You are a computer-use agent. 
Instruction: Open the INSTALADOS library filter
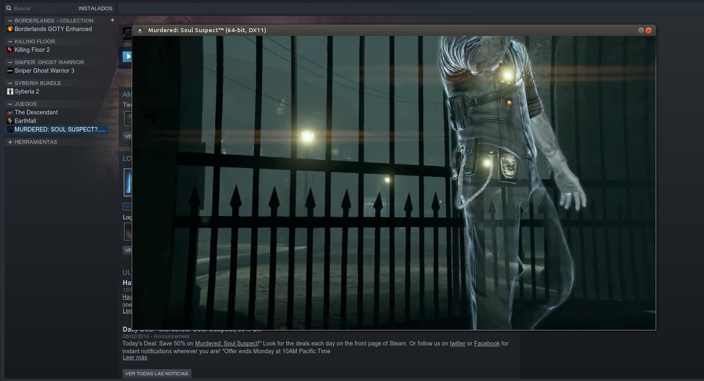95,8
